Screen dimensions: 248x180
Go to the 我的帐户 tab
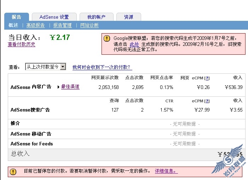click(96, 17)
